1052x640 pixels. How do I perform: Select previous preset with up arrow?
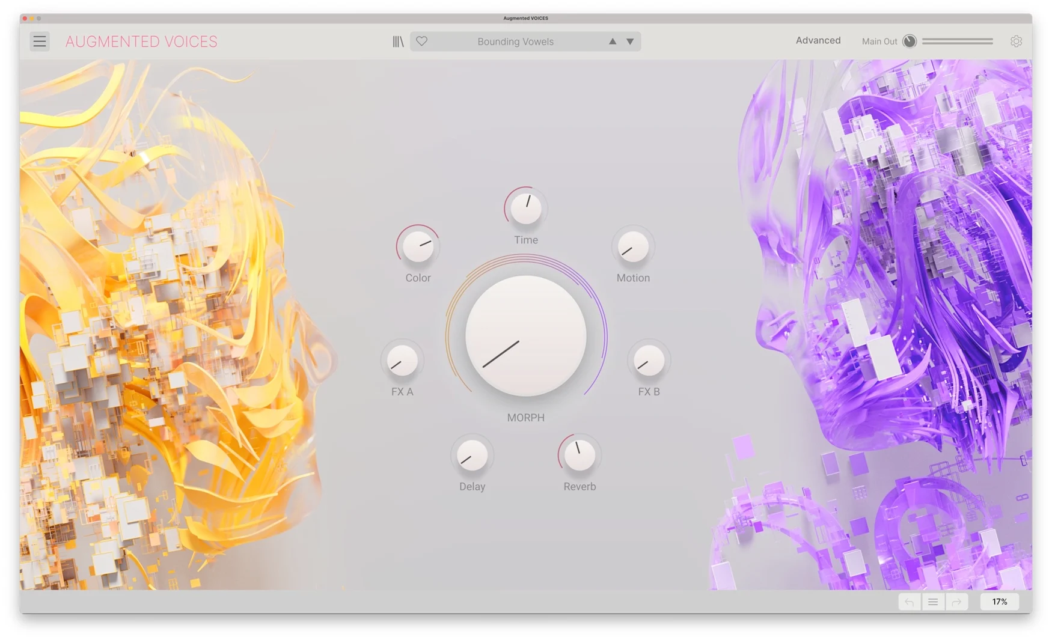pos(612,41)
